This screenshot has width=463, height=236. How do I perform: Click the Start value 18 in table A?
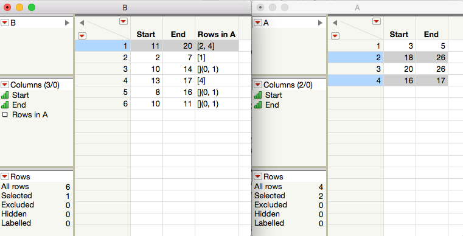point(400,57)
